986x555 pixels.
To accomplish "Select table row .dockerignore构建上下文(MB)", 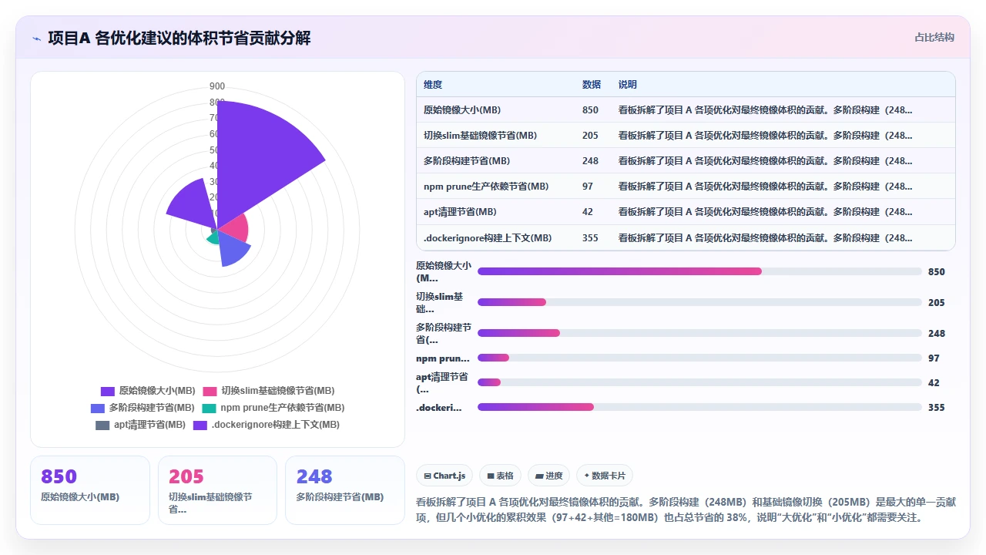I will point(686,237).
